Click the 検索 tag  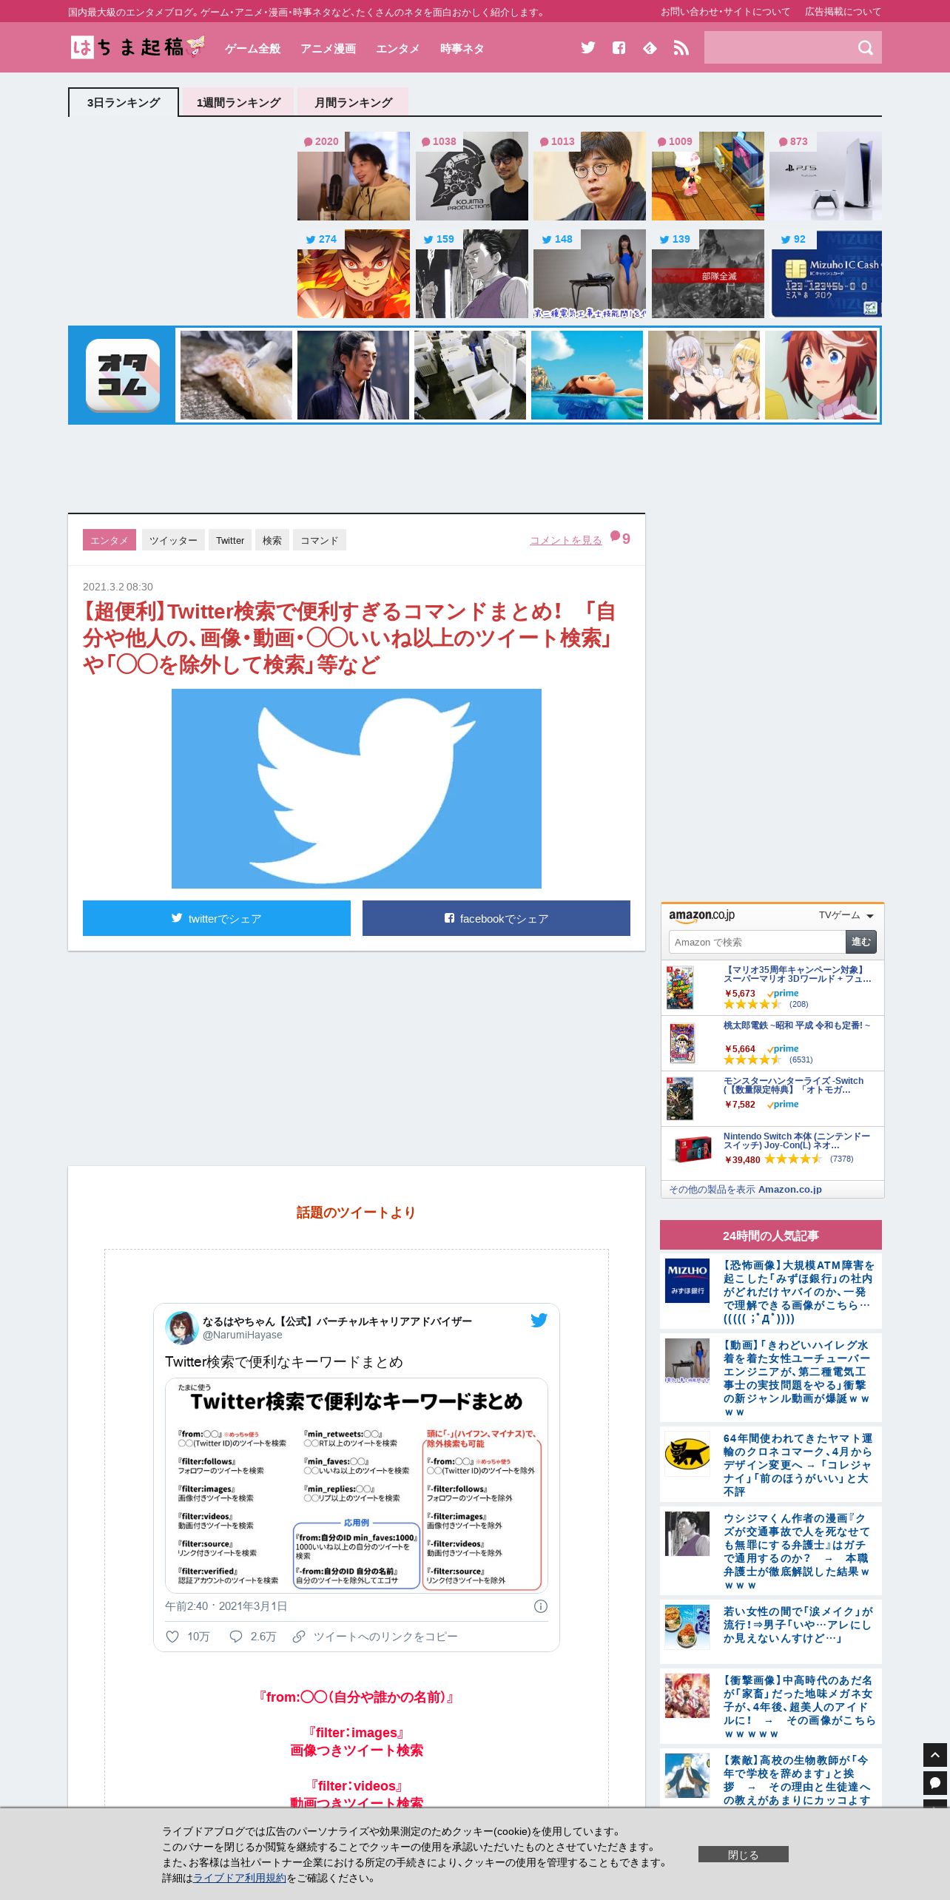(x=272, y=540)
